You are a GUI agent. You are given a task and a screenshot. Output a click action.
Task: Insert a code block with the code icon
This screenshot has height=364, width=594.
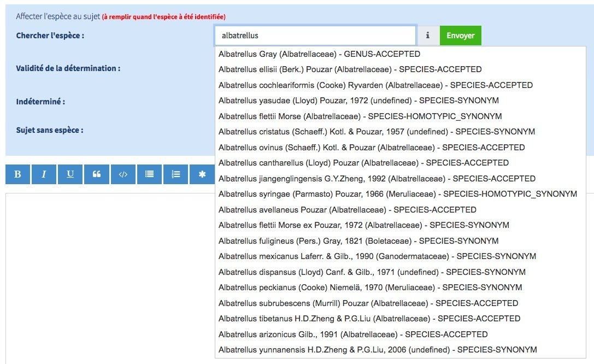pos(123,174)
